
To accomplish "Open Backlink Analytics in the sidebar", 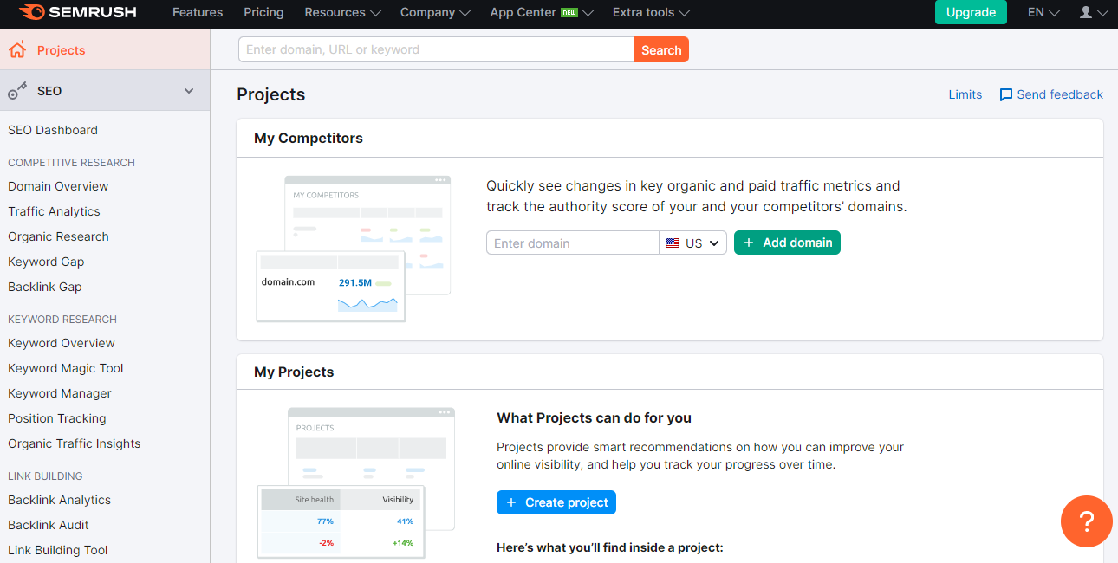I will tap(60, 500).
